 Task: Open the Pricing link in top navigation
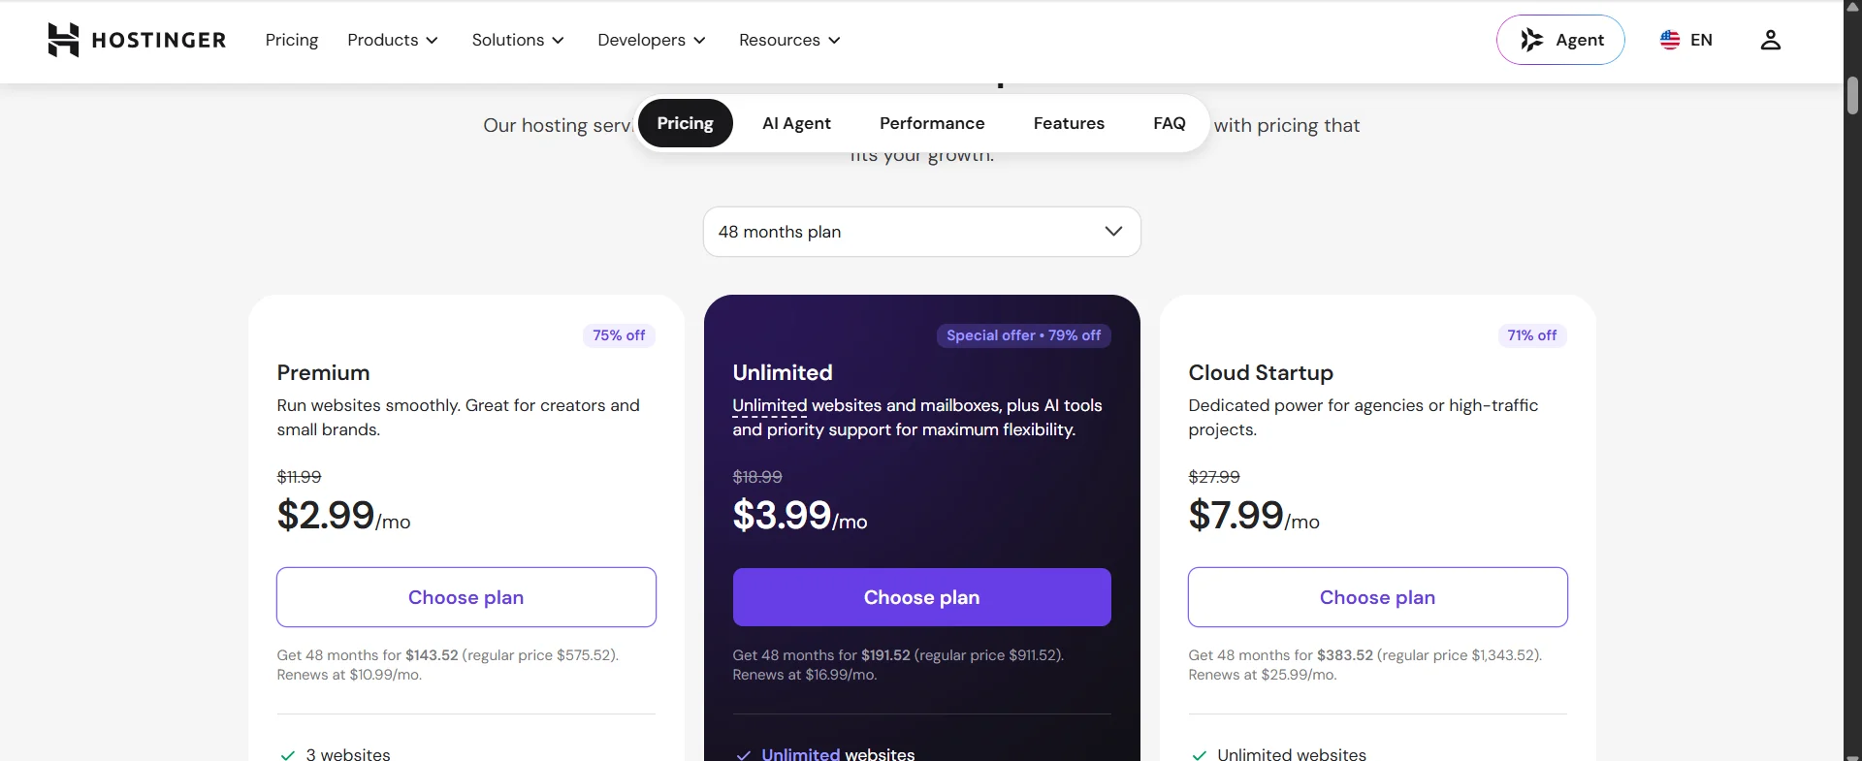[x=292, y=40]
